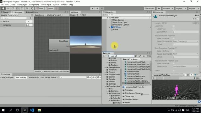Select the combined Transform tool
The width and height of the screenshot is (201, 113).
click(27, 8)
